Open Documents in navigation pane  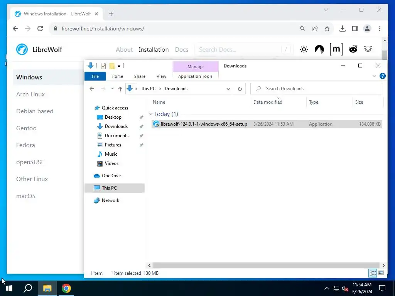tap(116, 136)
